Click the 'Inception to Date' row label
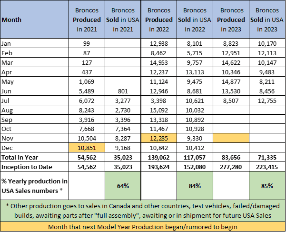 (x=34, y=167)
